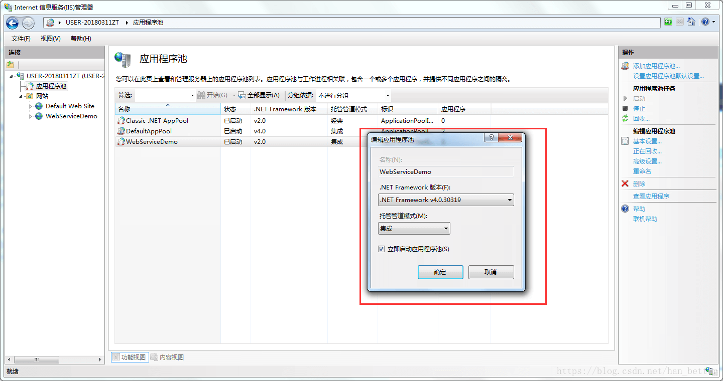Open the 帮助(H) menu
Image resolution: width=723 pixels, height=381 pixels.
81,39
